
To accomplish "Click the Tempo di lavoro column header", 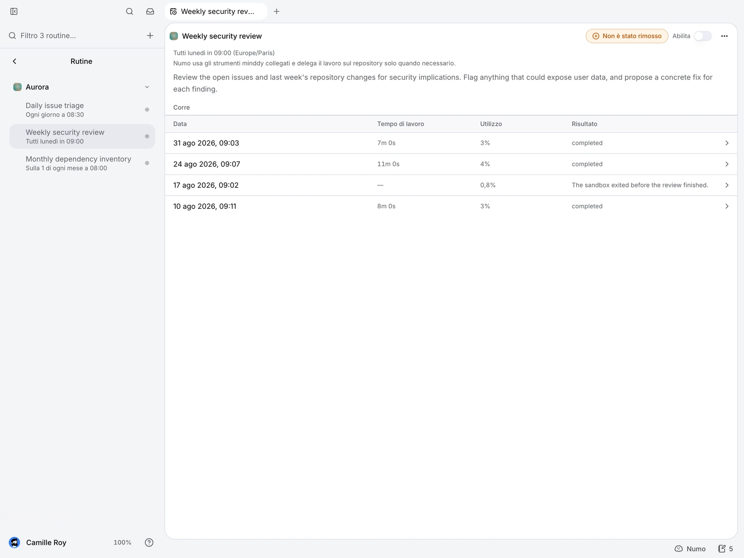I will tap(400, 124).
